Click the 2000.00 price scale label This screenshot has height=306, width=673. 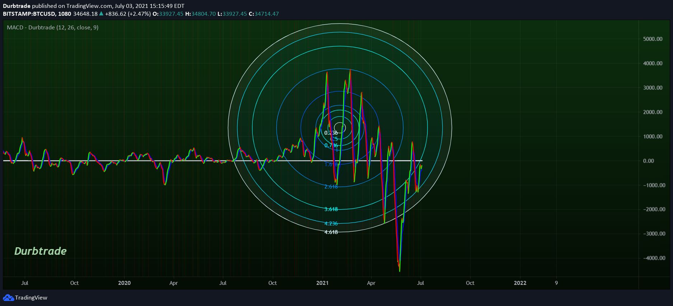[653, 112]
